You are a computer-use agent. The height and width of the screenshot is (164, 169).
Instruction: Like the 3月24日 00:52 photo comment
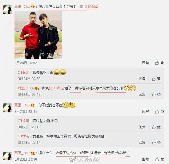[159, 63]
